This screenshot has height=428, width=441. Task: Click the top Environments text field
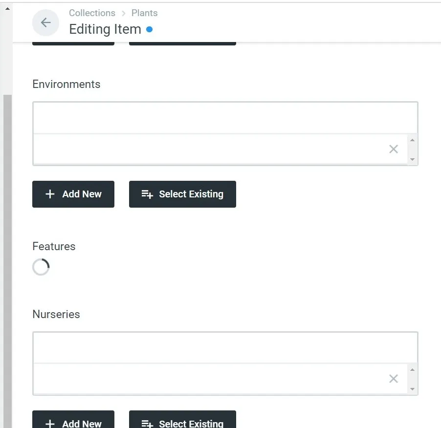coord(225,118)
